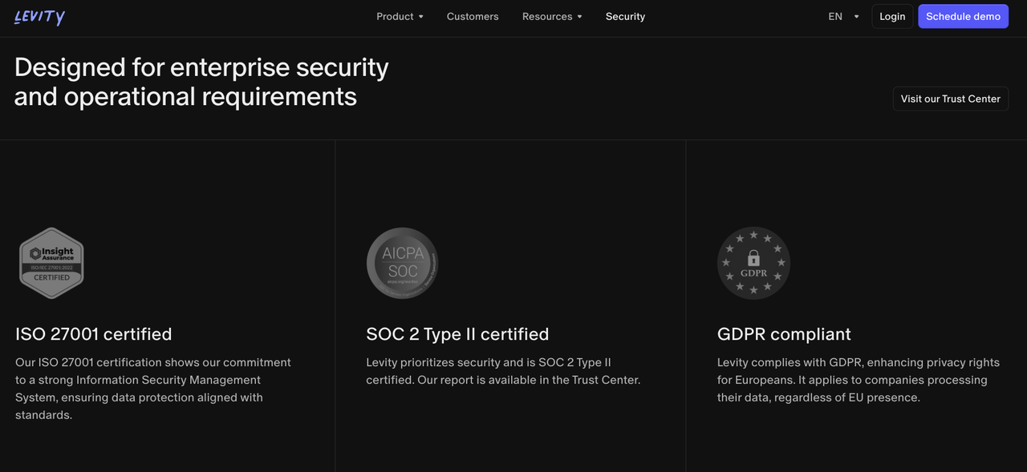
Task: Visit our Trust Center button
Action: coord(950,99)
